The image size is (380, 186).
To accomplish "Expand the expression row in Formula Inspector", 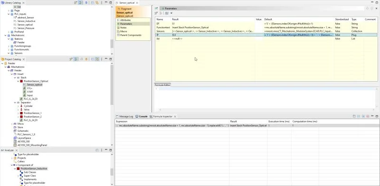I will tap(117, 126).
